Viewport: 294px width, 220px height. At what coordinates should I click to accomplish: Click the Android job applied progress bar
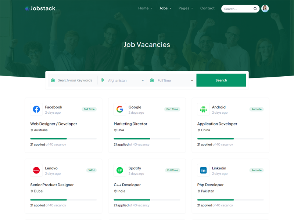point(230,139)
